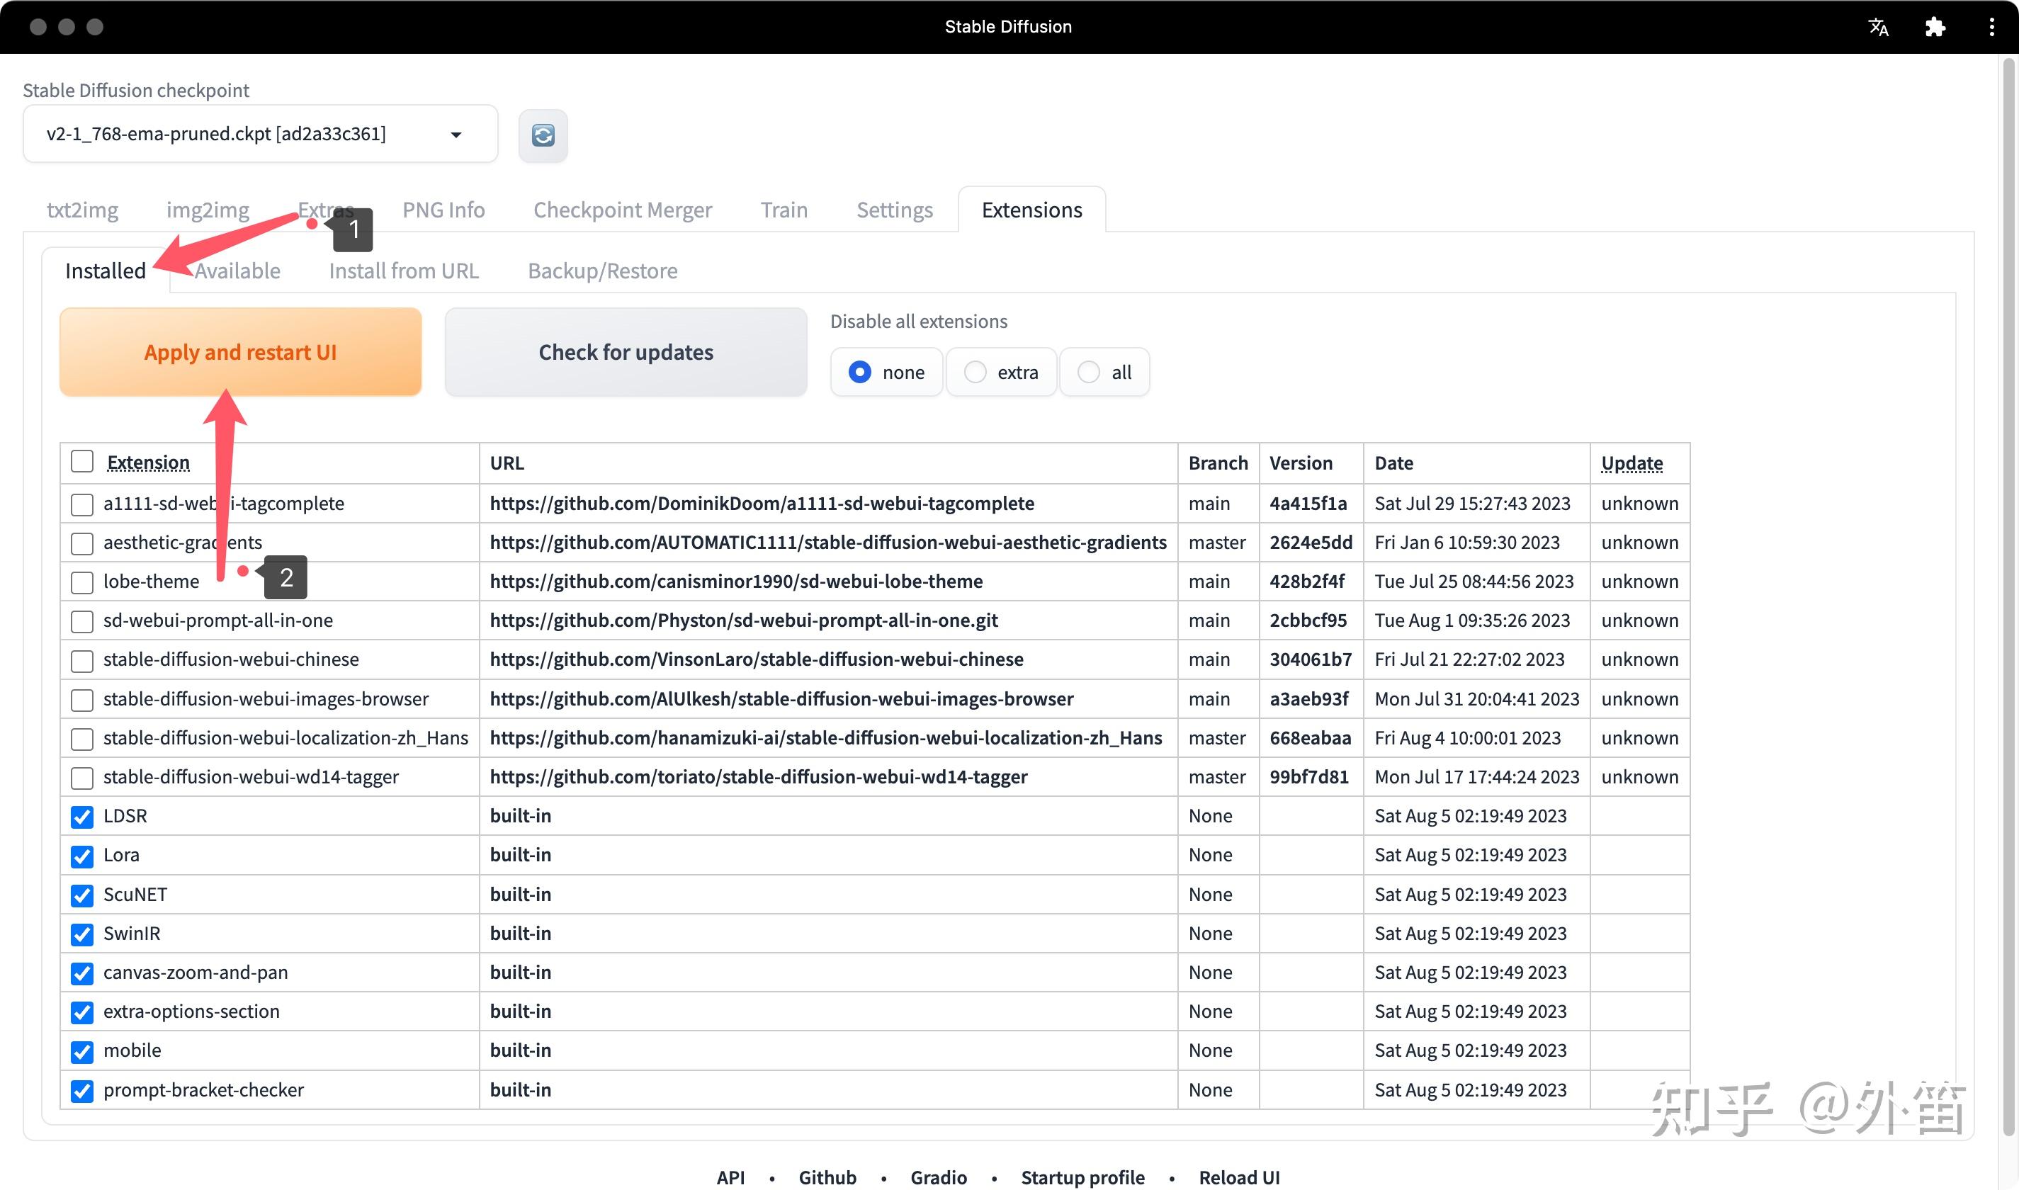The width and height of the screenshot is (2019, 1190).
Task: Switch to the txt2img tab
Action: click(83, 210)
